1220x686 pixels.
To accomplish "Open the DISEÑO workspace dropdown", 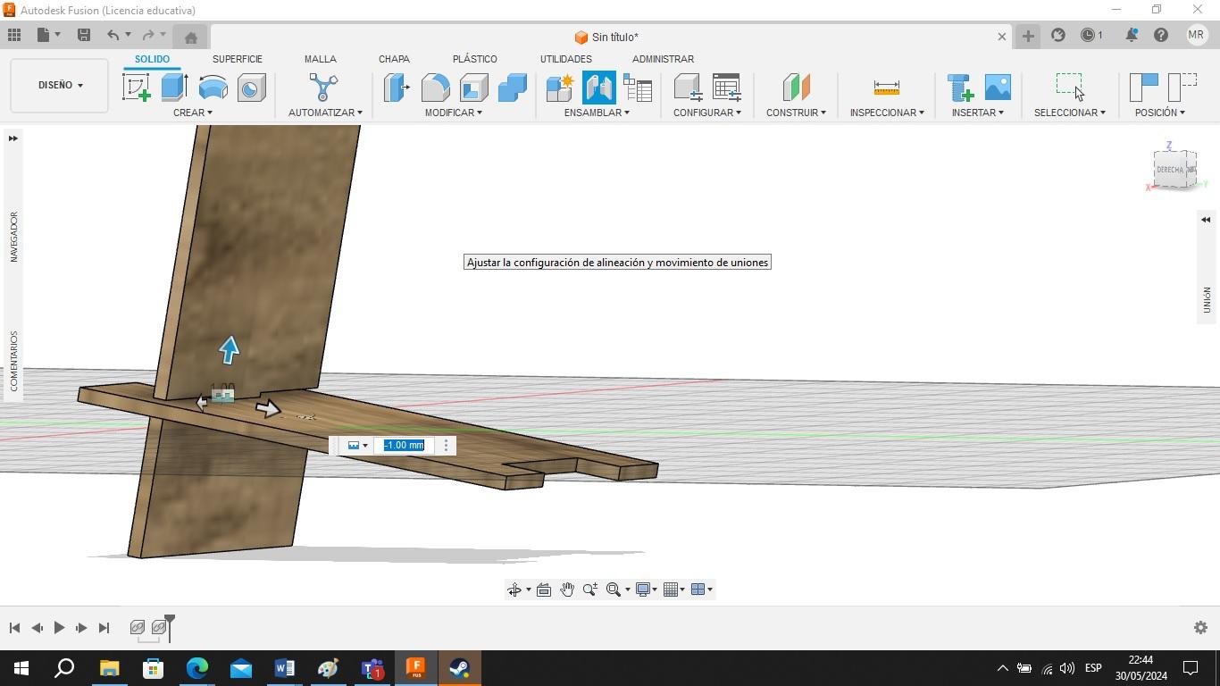I will pos(60,85).
